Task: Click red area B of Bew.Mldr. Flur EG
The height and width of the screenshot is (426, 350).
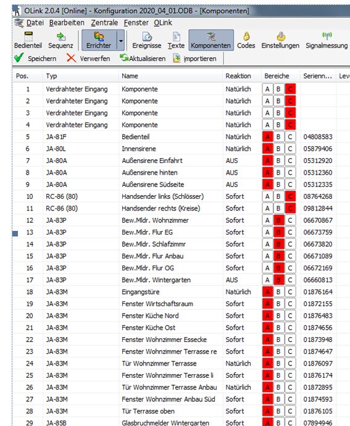Action: tap(278, 232)
